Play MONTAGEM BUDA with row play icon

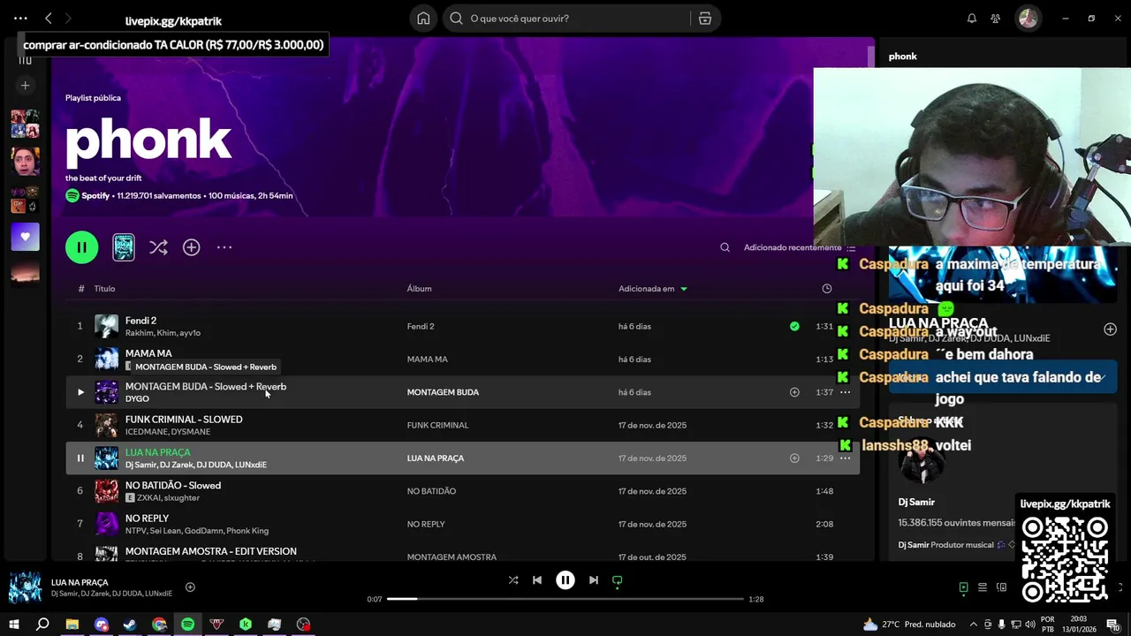click(x=80, y=392)
